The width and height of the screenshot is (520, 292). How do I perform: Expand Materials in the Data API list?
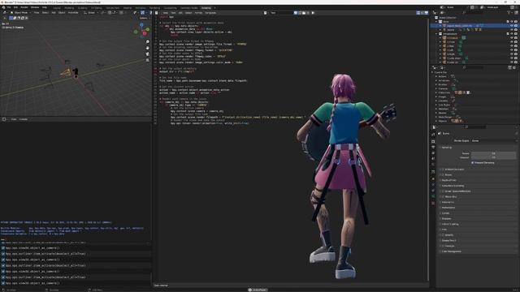(436, 109)
